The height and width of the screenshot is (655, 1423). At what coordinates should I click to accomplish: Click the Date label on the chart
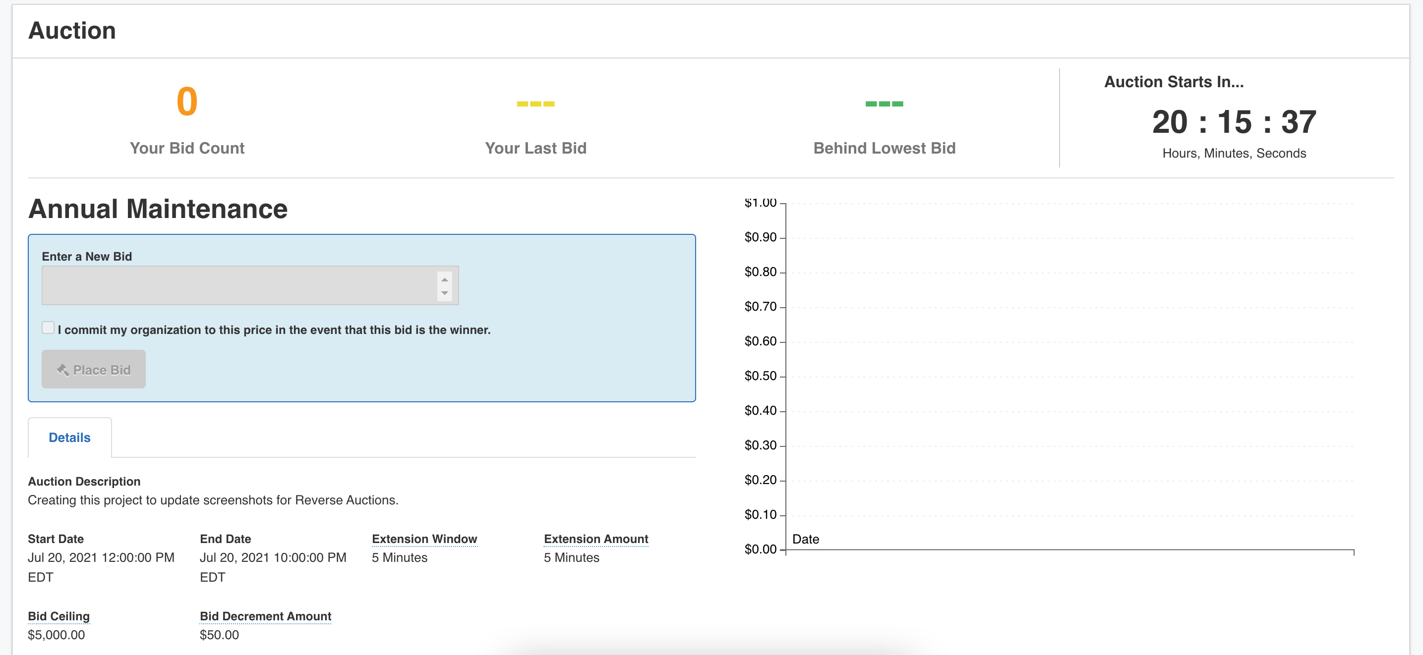(x=805, y=539)
